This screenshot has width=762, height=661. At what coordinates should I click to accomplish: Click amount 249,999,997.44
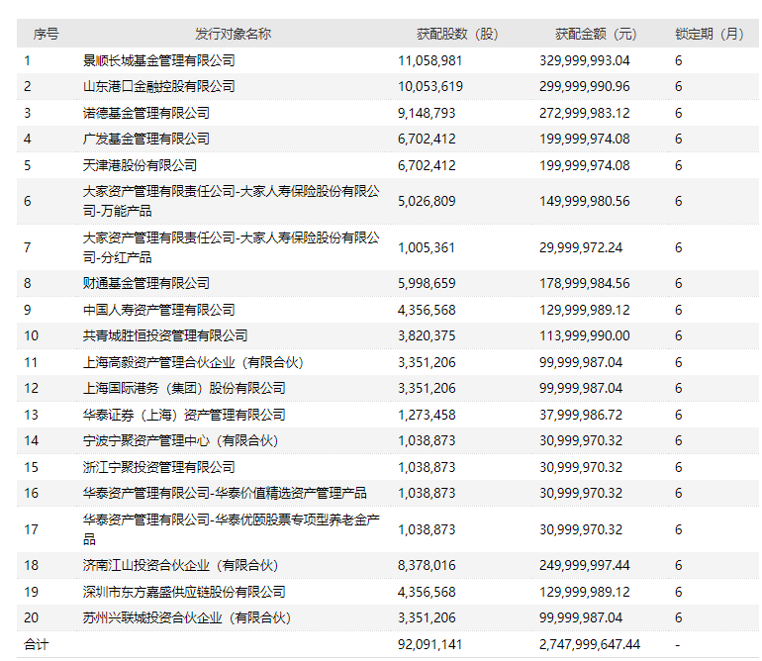[x=585, y=566]
